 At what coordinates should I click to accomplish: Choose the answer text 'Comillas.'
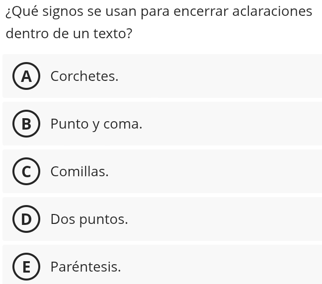[80, 171]
